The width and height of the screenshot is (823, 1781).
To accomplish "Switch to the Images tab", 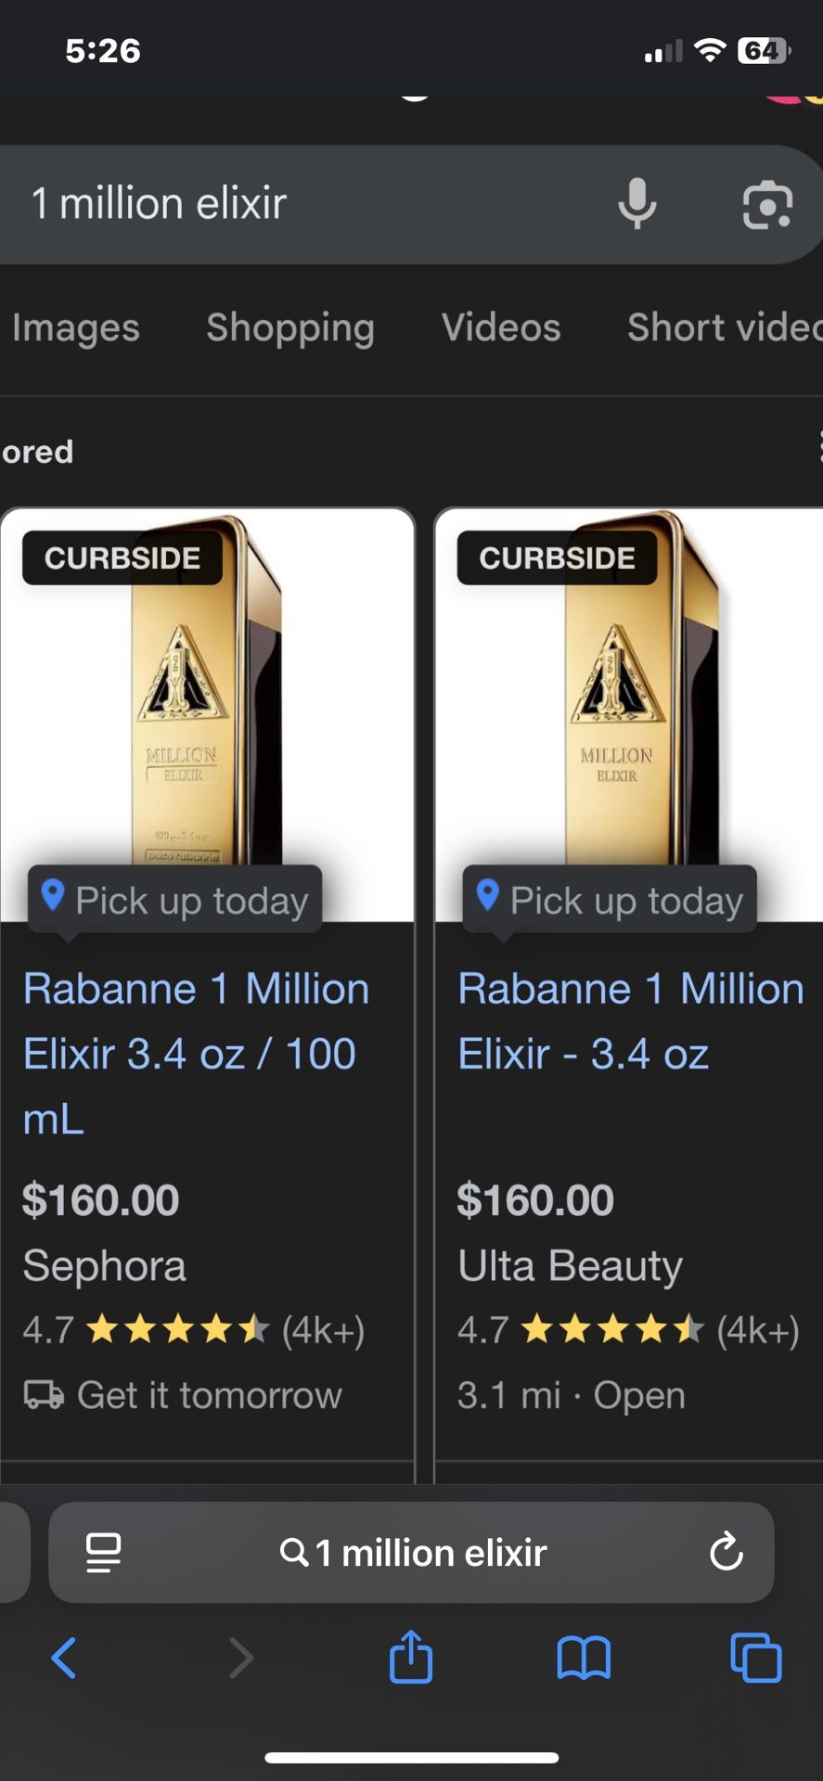I will coord(76,327).
